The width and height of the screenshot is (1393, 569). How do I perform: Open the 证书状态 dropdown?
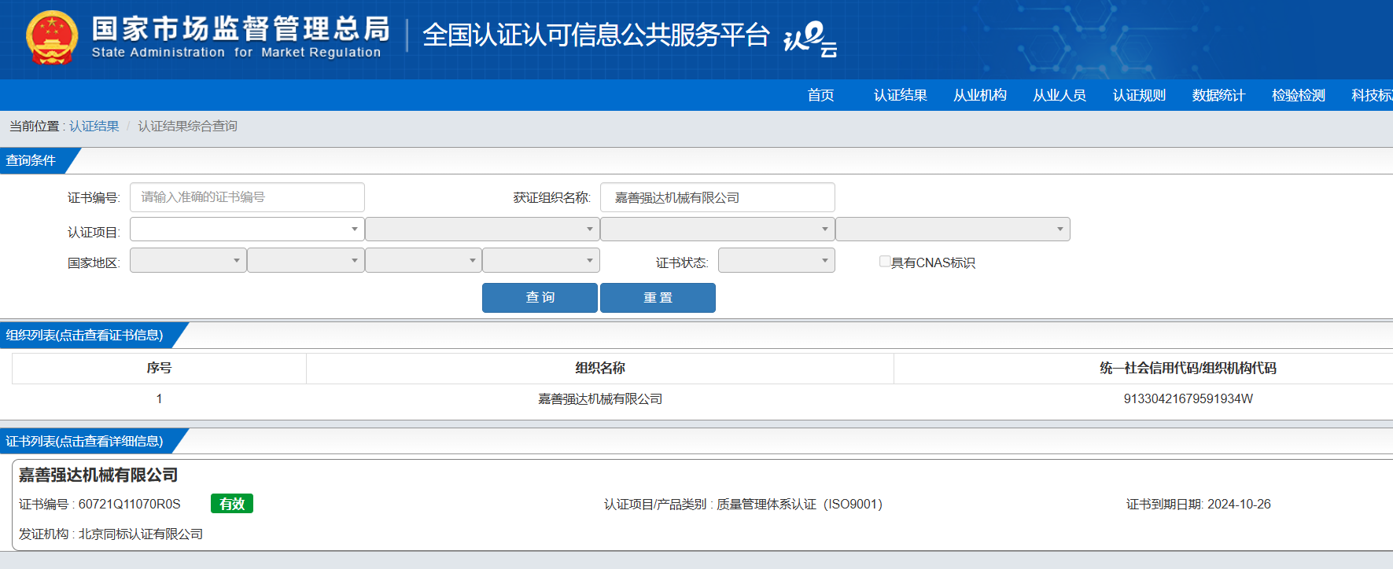(x=776, y=260)
